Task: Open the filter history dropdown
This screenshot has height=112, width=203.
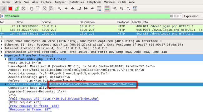Action: (x=181, y=16)
